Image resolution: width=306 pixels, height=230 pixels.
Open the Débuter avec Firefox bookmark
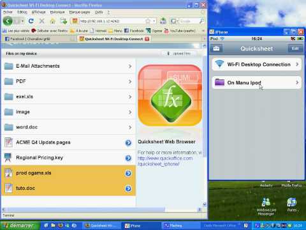pos(49,31)
